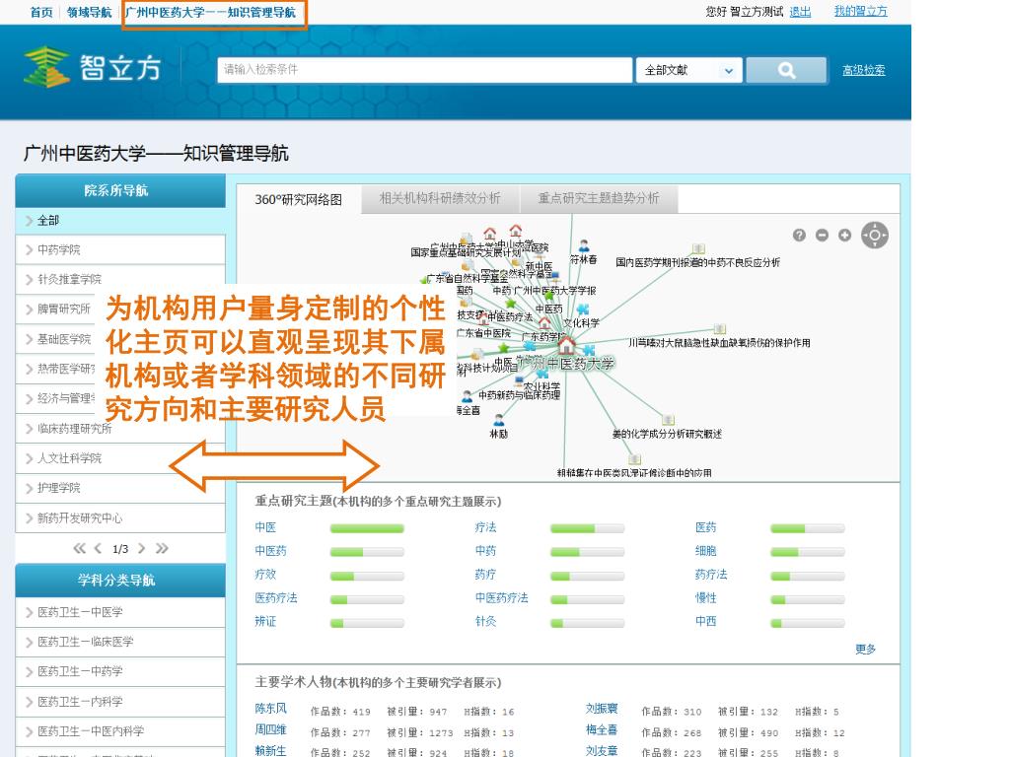Focus the 请输入检索条件 search field
This screenshot has height=757, width=1010.
(424, 70)
